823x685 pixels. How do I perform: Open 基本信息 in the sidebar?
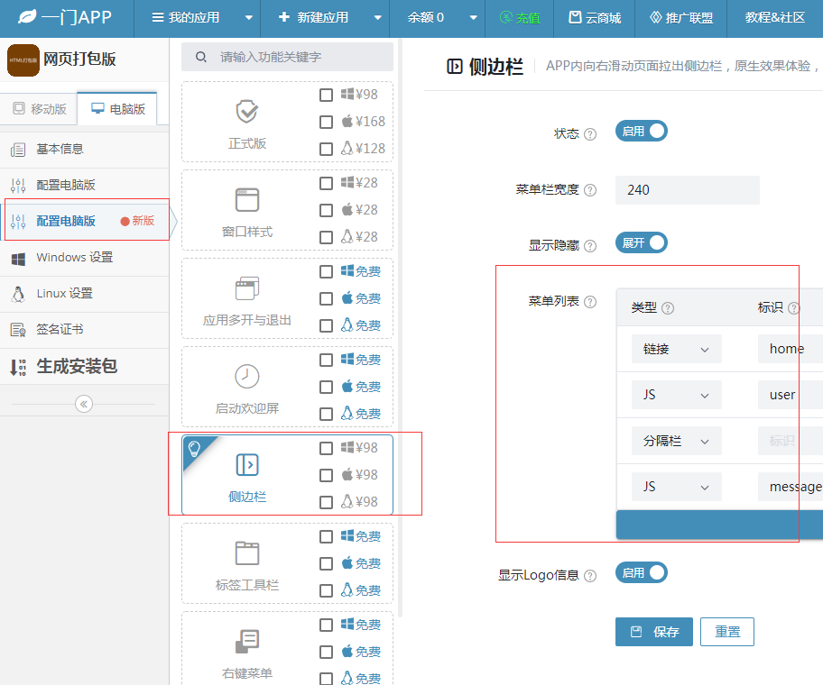pos(85,150)
